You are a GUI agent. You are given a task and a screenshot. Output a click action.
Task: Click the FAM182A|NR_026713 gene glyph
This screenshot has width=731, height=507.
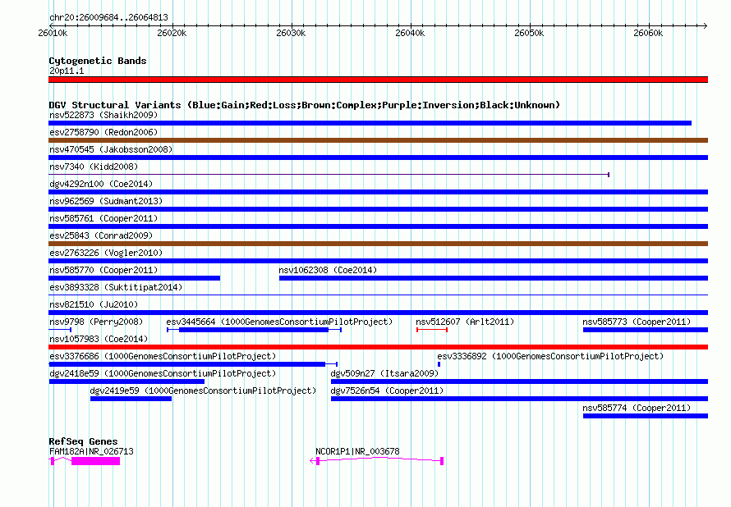(x=85, y=461)
